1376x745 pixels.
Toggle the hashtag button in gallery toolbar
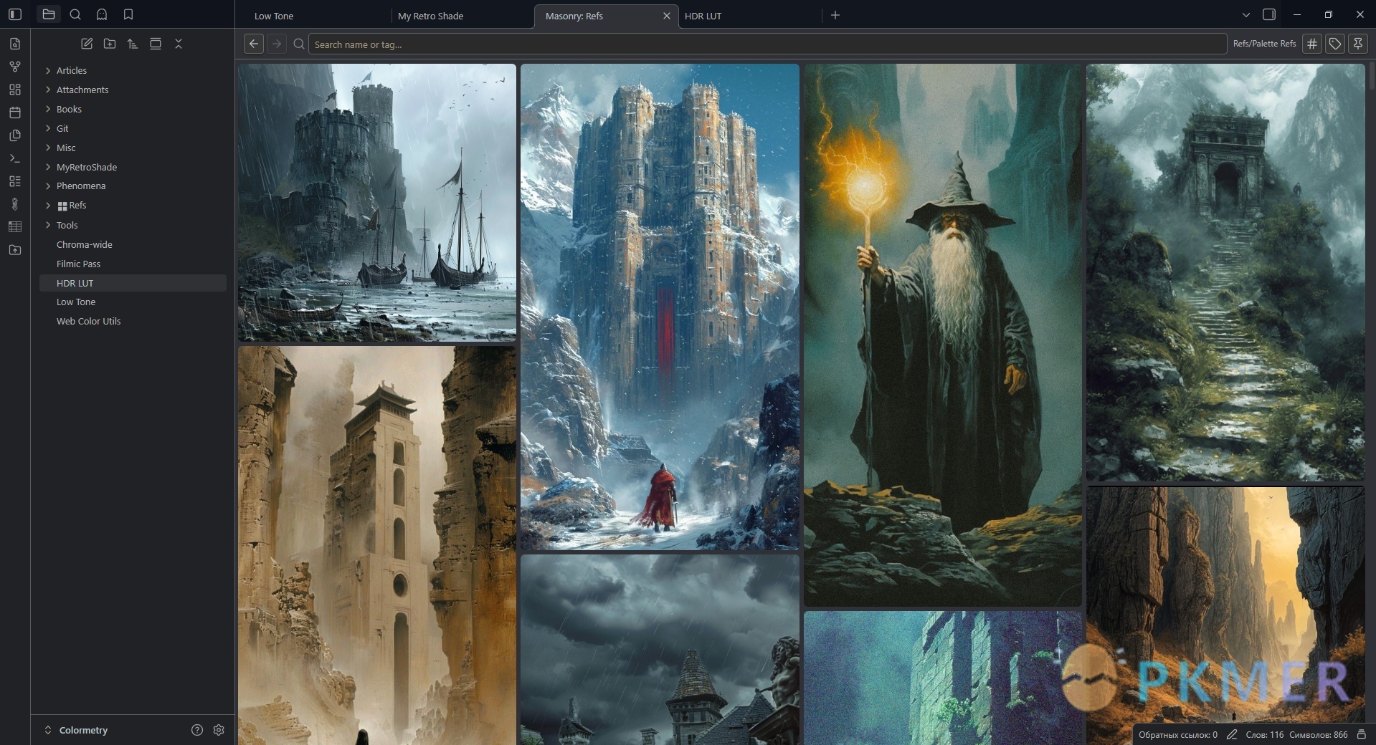[1312, 44]
